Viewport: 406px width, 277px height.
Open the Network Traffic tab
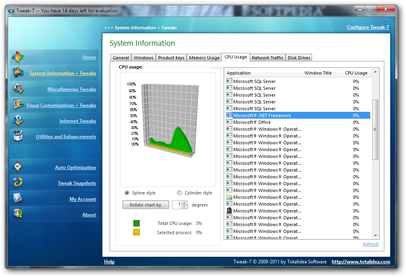[267, 58]
